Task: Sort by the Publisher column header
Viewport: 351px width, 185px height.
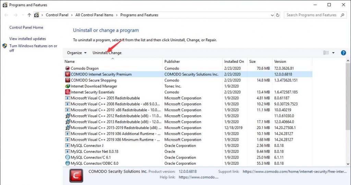Action: click(192, 61)
